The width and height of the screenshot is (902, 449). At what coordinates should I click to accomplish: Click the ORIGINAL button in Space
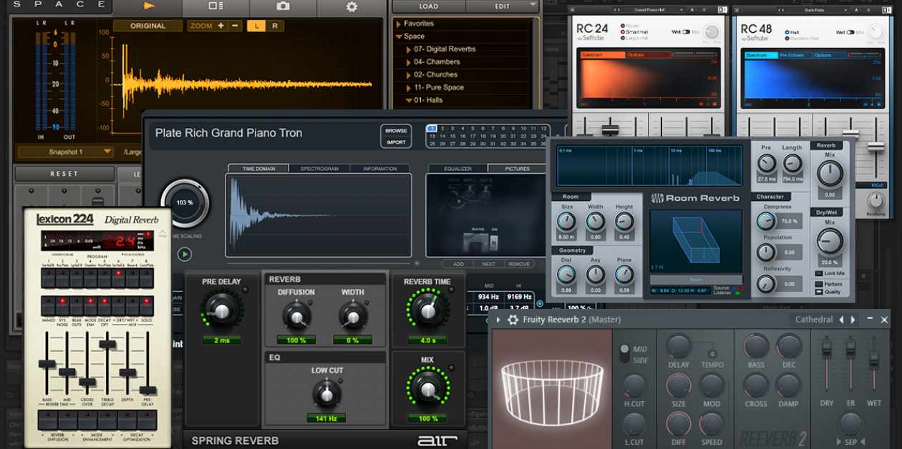(x=148, y=26)
